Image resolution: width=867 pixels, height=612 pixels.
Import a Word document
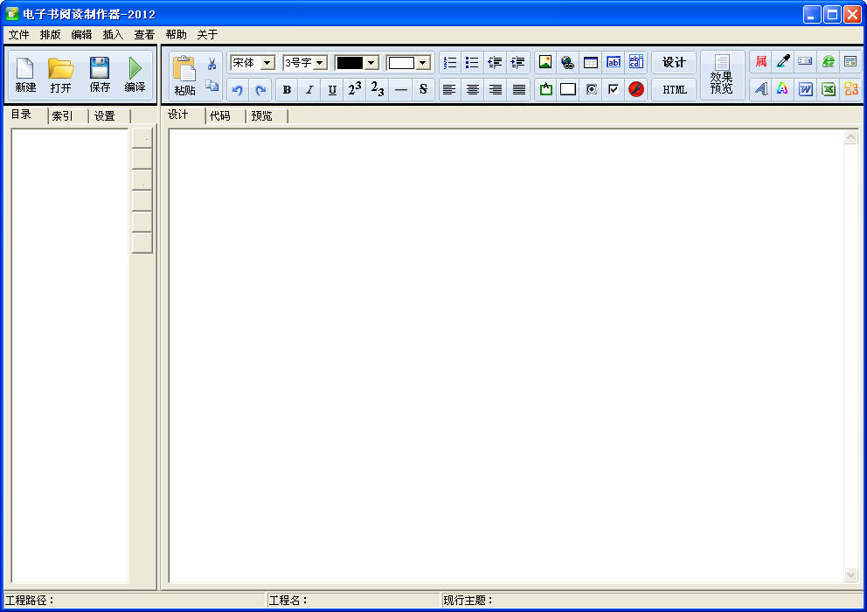point(806,88)
